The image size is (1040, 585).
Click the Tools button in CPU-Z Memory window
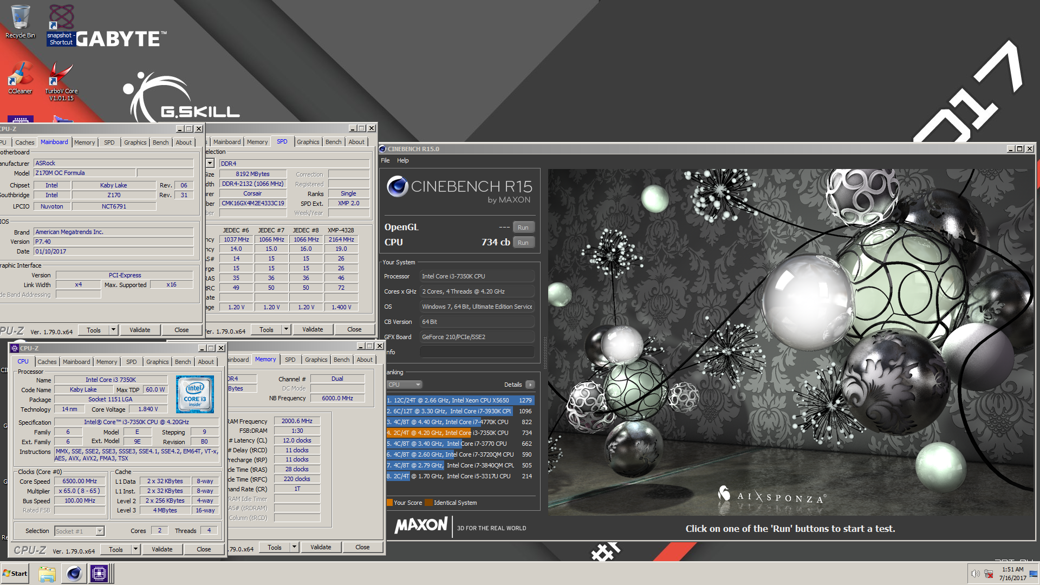(275, 547)
